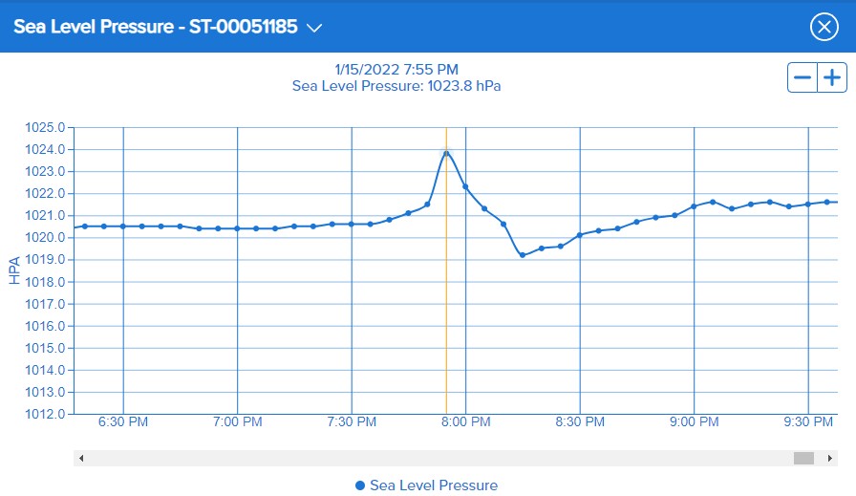Click the horizontal scrollbar thumb
The width and height of the screenshot is (856, 496).
tap(803, 459)
